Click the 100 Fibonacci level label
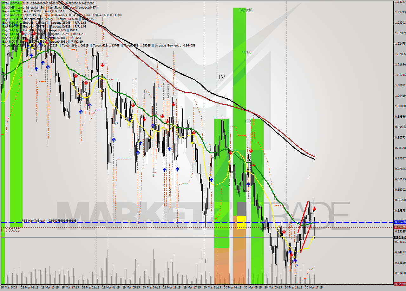The height and width of the screenshot is (291, 406). 248,121
